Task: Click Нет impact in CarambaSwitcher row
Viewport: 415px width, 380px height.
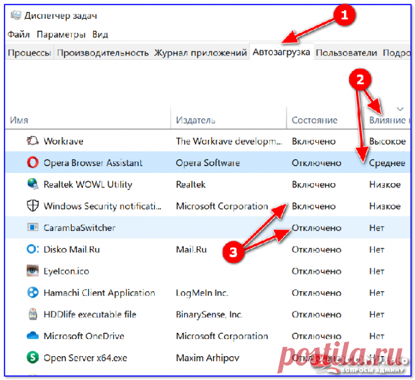Action: pos(377,228)
